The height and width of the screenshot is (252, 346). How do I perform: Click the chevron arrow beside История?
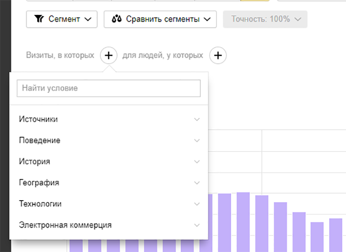(197, 161)
